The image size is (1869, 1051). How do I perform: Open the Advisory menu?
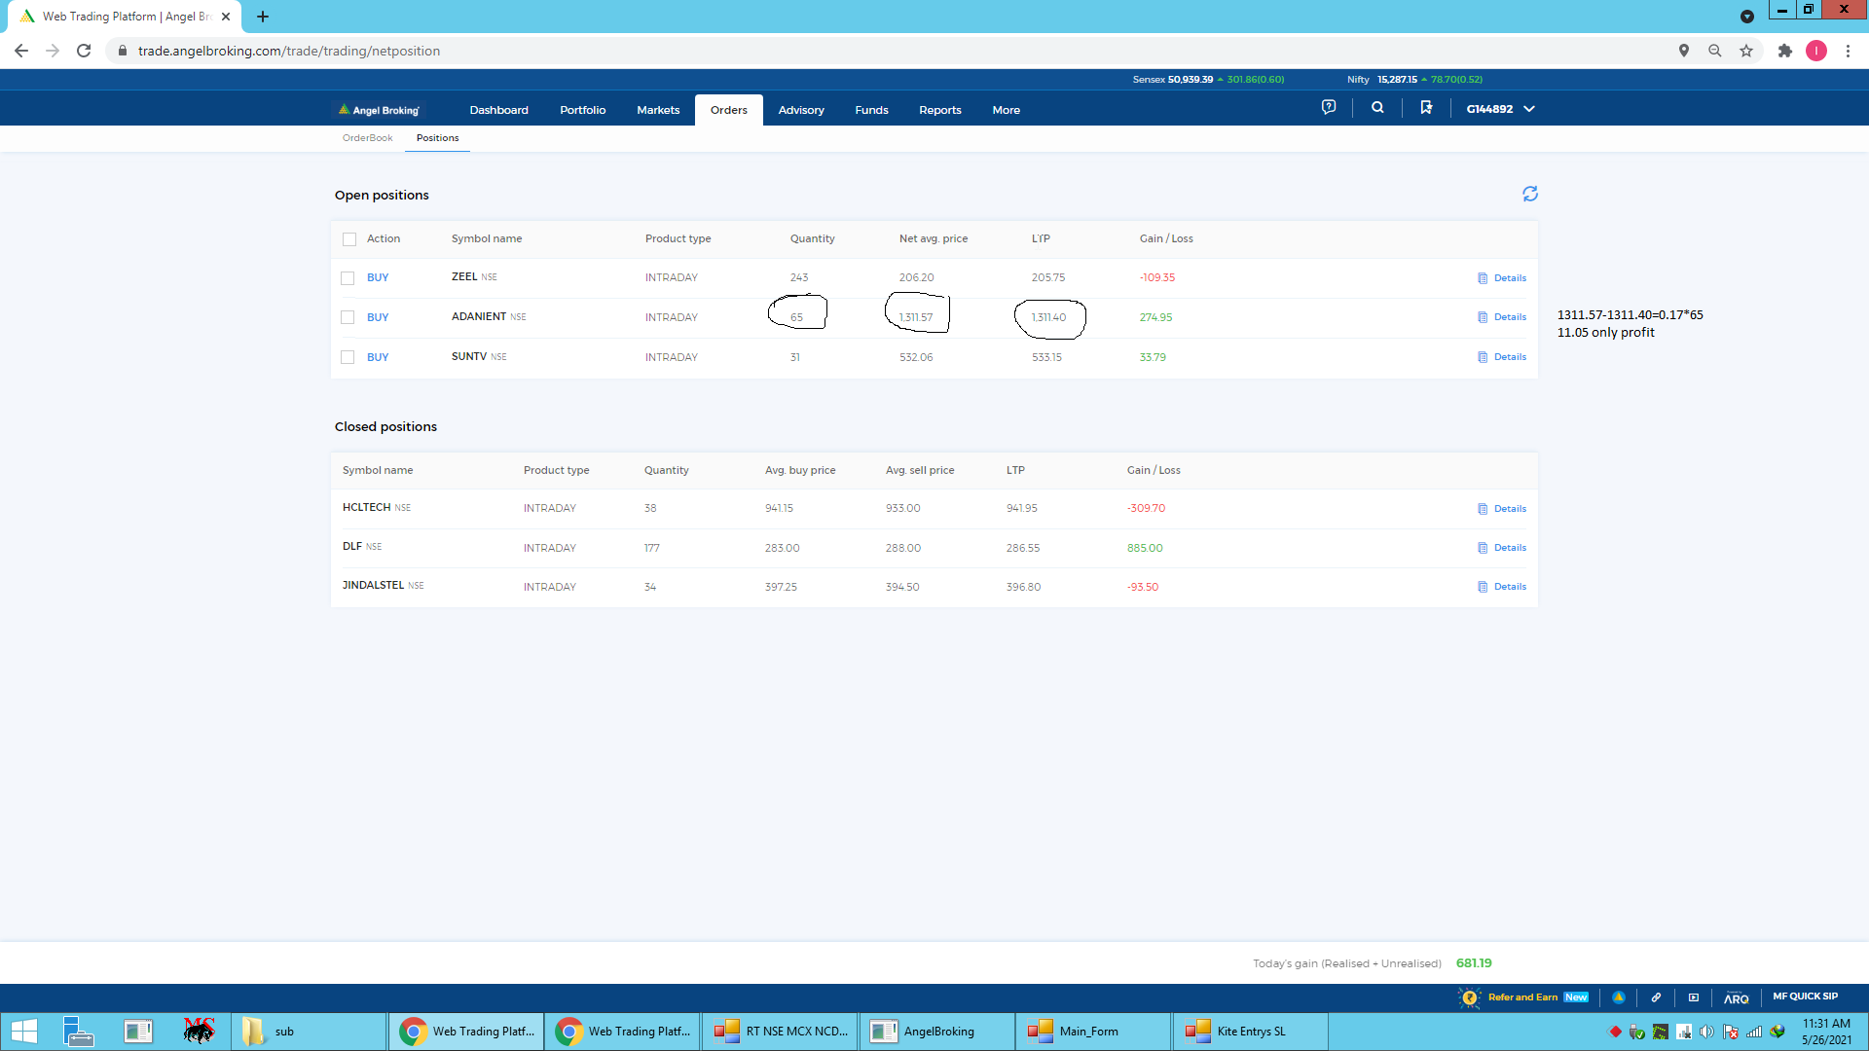(x=801, y=110)
